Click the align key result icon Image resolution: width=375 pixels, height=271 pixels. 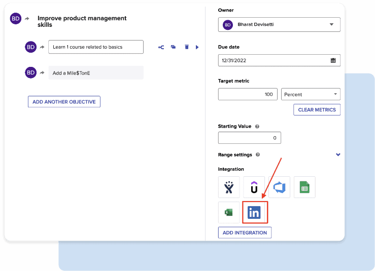click(161, 47)
